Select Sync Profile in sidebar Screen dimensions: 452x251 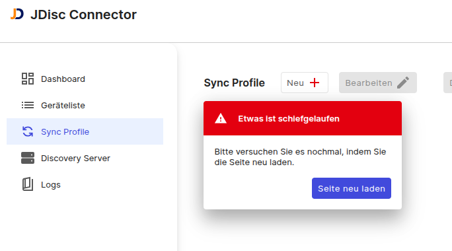click(x=85, y=131)
